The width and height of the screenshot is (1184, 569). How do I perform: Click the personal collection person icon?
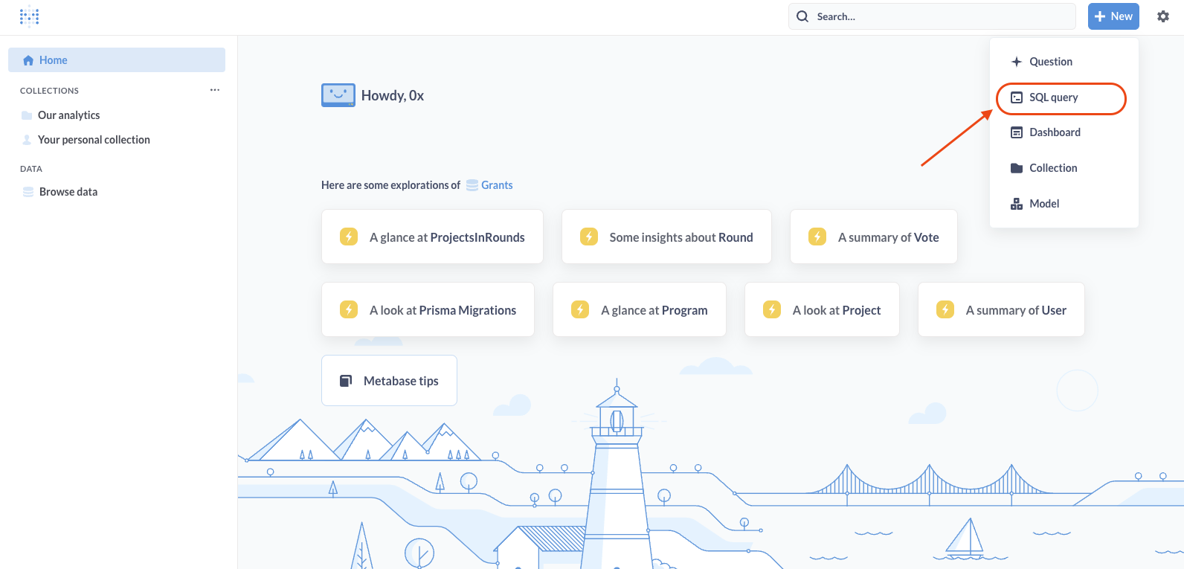[x=27, y=140]
